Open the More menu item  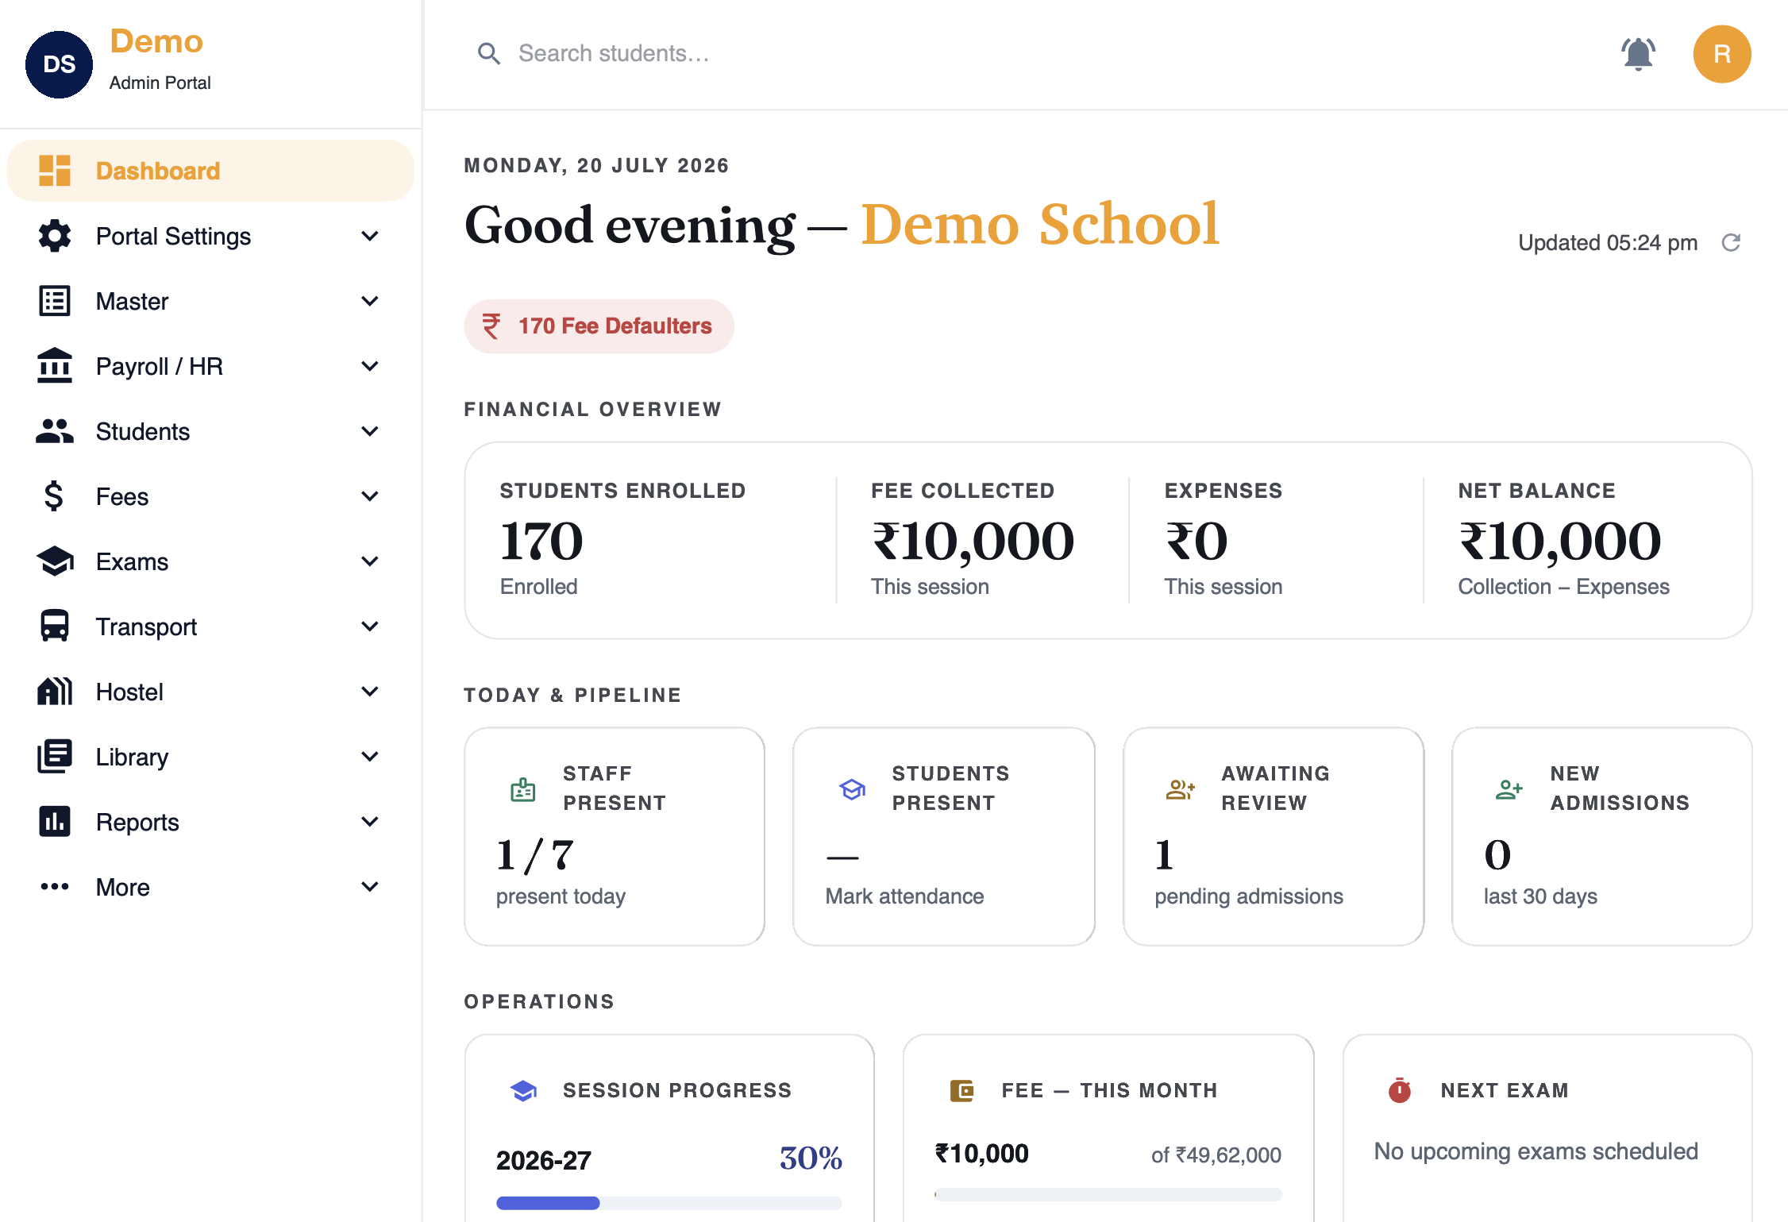[210, 887]
